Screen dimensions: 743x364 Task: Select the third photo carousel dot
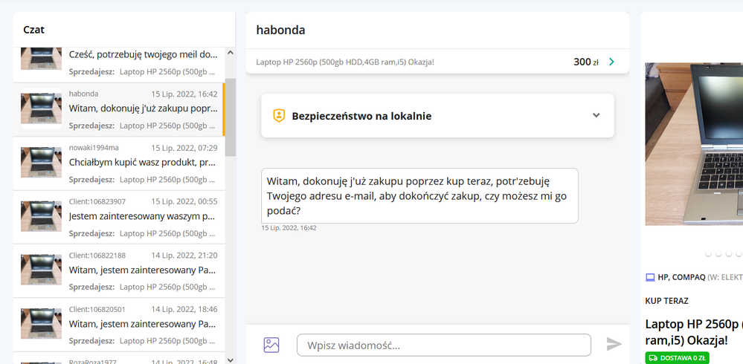pos(728,254)
